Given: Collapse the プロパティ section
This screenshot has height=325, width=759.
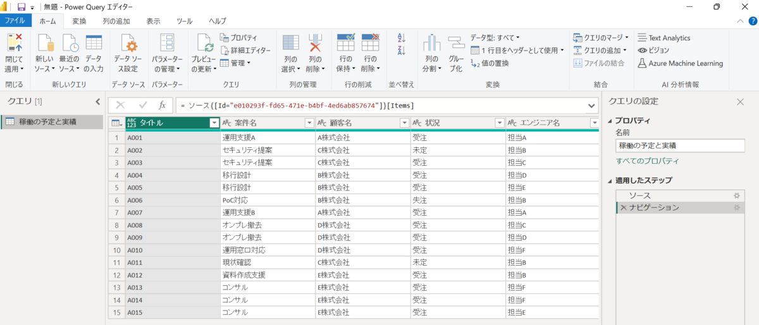Looking at the screenshot, I should (610, 121).
